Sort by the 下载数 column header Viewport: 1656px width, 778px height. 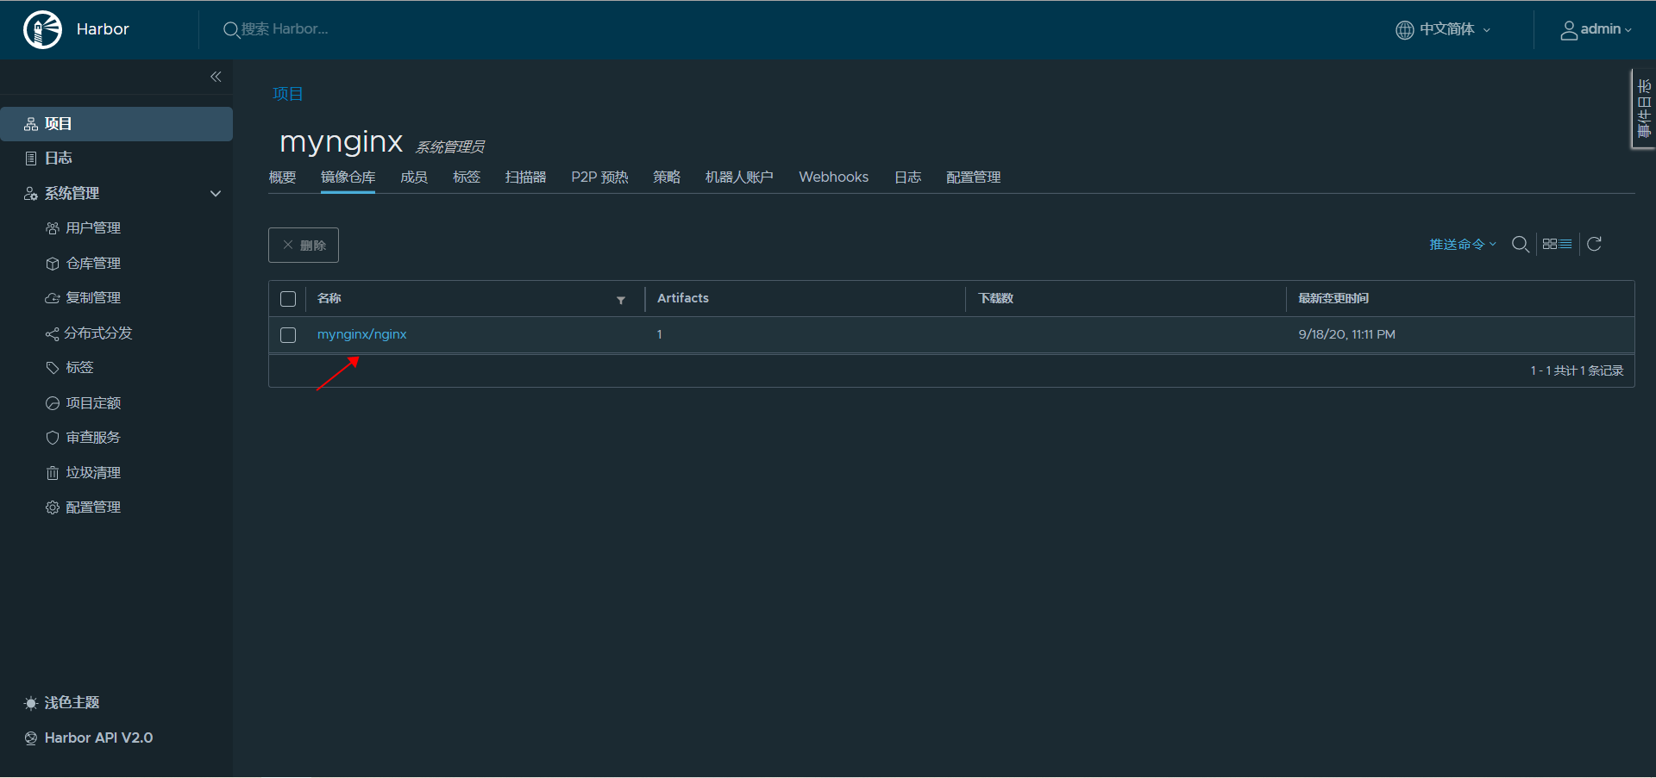[x=996, y=298]
